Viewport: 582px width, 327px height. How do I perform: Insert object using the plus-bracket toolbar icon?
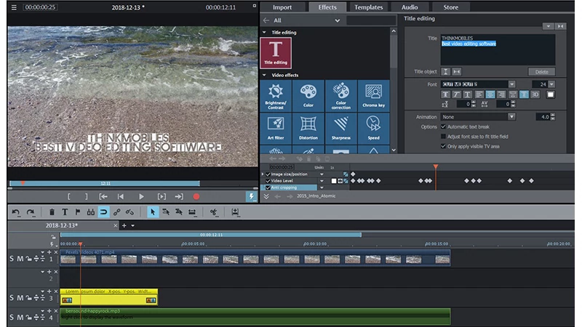point(235,212)
